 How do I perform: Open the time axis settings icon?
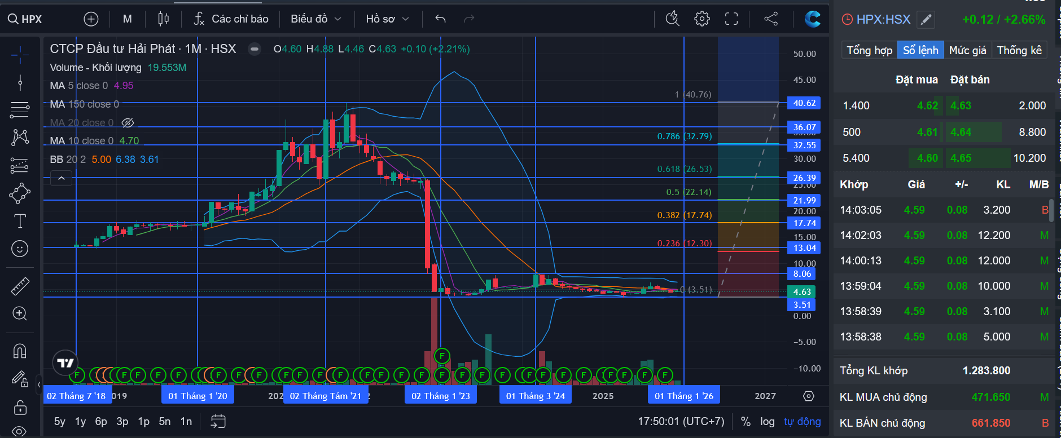pyautogui.click(x=809, y=396)
